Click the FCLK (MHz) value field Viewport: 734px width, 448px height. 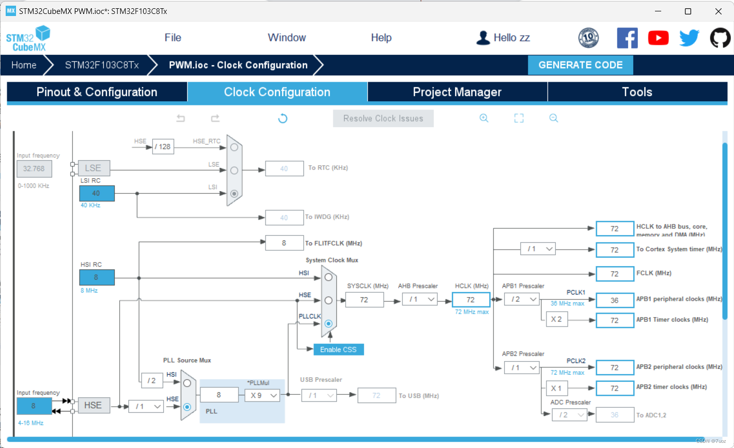(615, 274)
